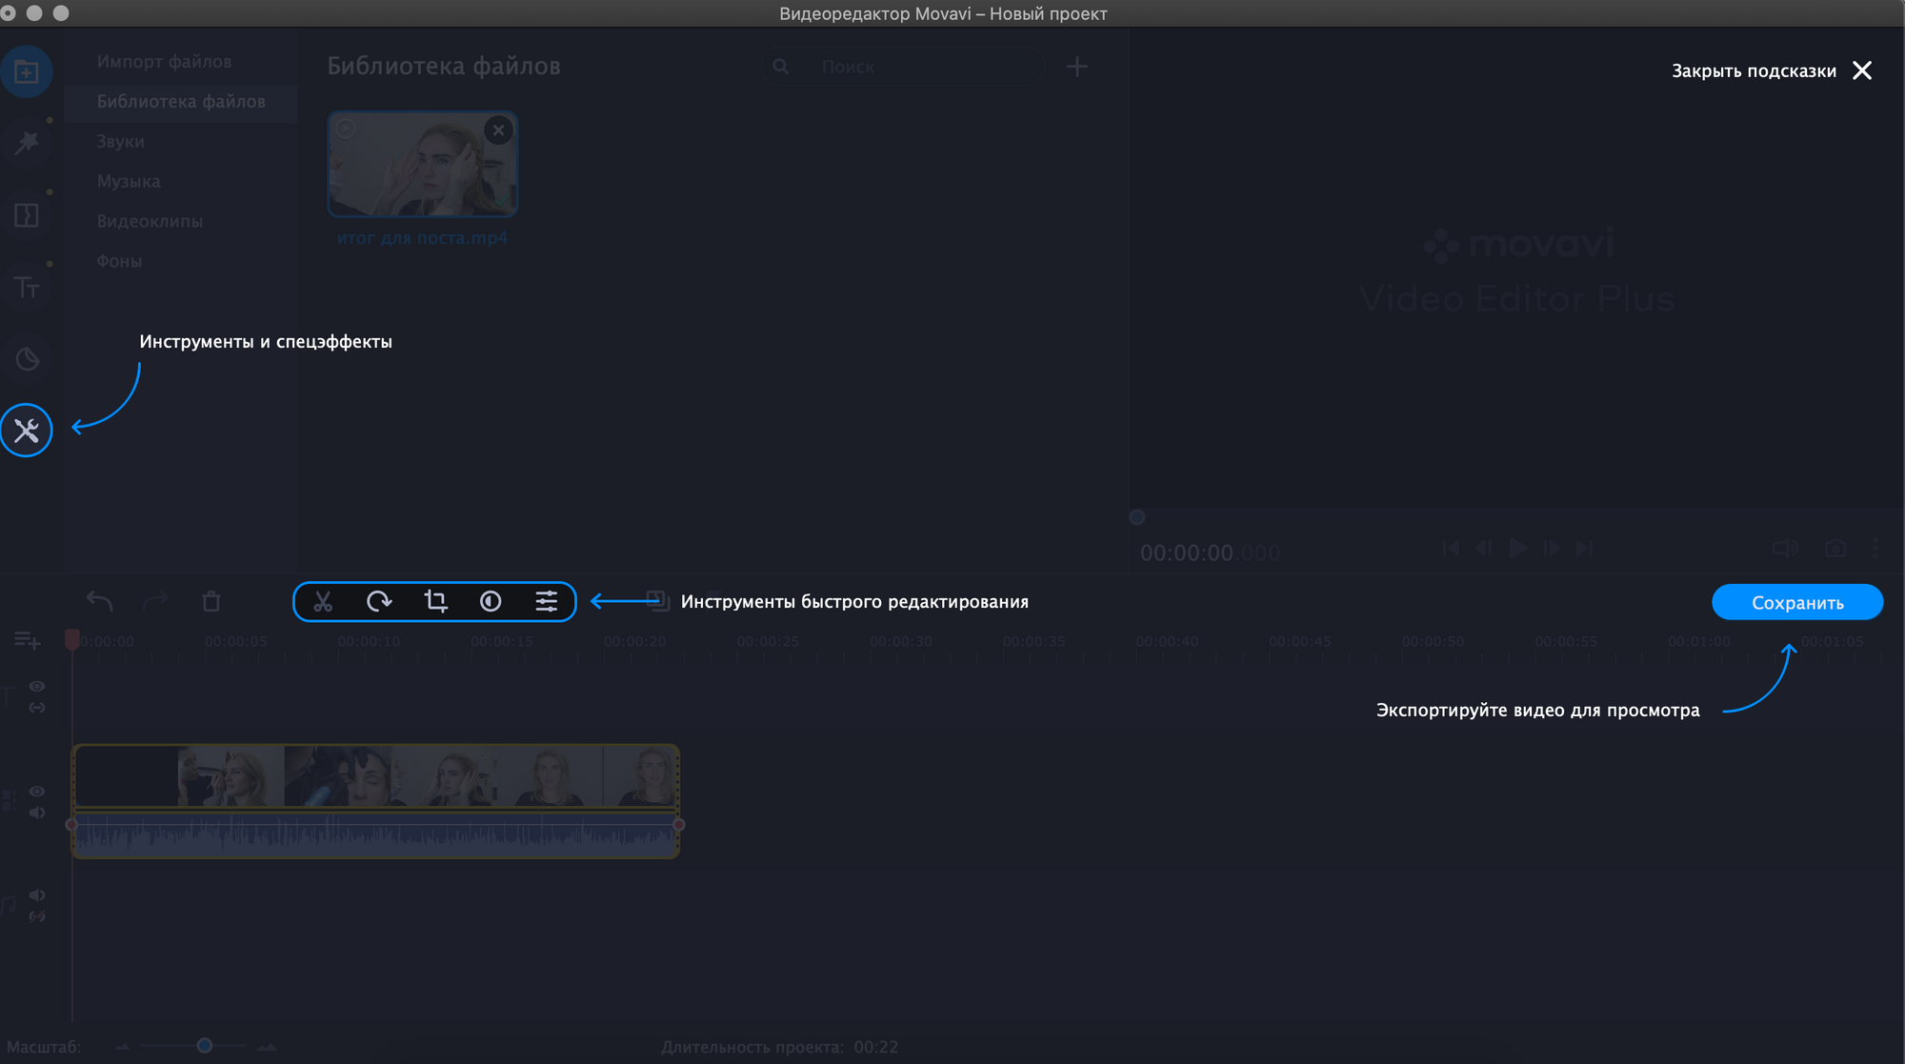Image resolution: width=1905 pixels, height=1064 pixels.
Task: Select итог для поста.mp4 thumbnail
Action: tap(423, 164)
